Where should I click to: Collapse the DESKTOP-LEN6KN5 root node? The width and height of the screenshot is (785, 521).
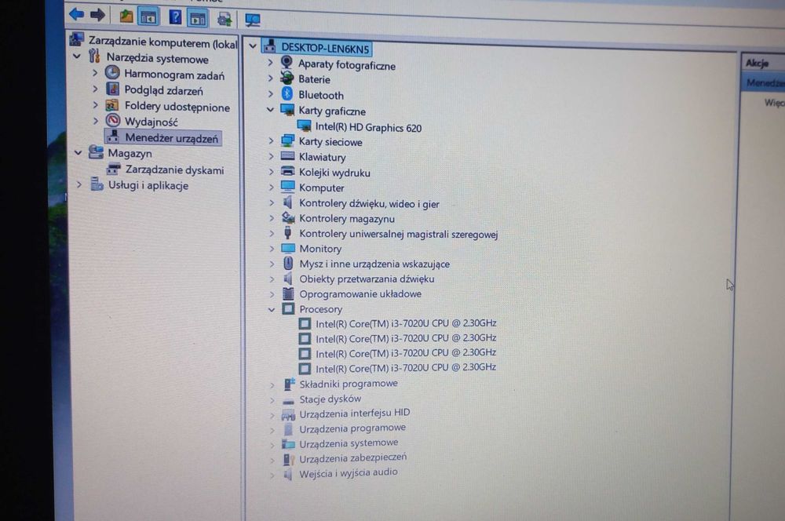click(253, 46)
